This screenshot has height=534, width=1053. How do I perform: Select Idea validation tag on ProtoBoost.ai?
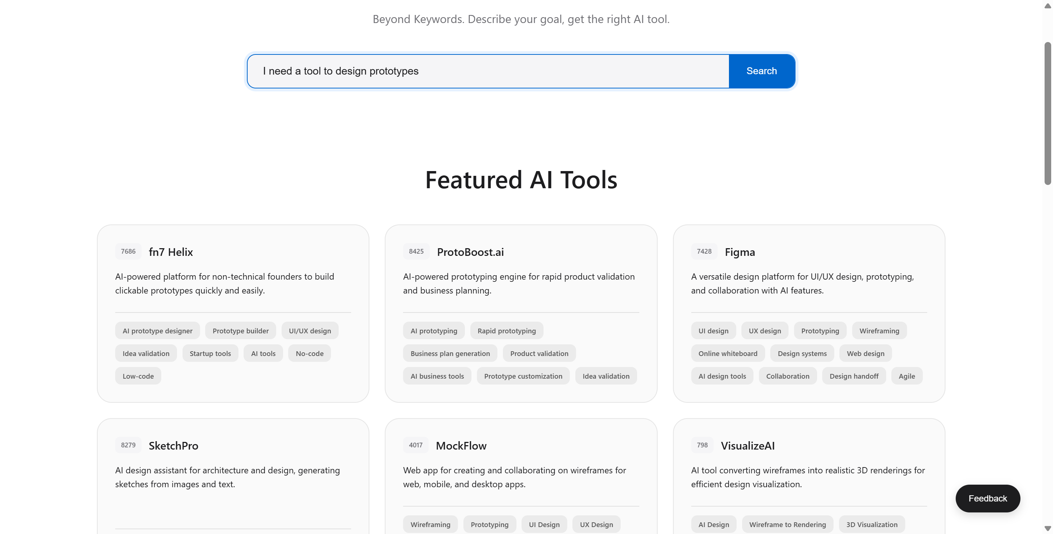[606, 376]
